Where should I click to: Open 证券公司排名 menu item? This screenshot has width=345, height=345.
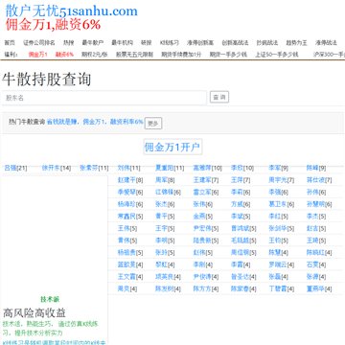coord(39,43)
